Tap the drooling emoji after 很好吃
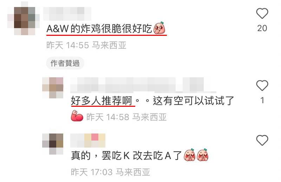The height and width of the screenshot is (182, 281). coord(159,28)
